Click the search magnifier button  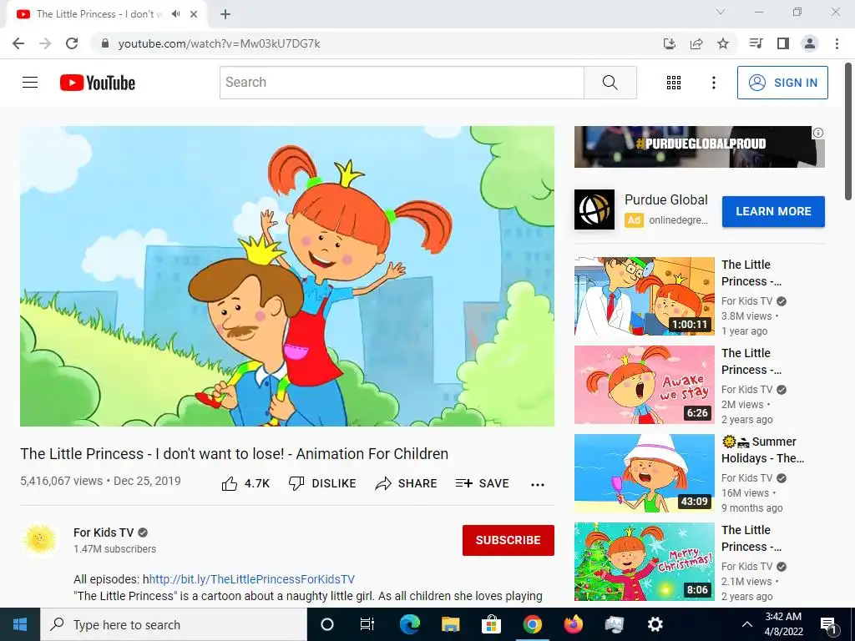(610, 83)
